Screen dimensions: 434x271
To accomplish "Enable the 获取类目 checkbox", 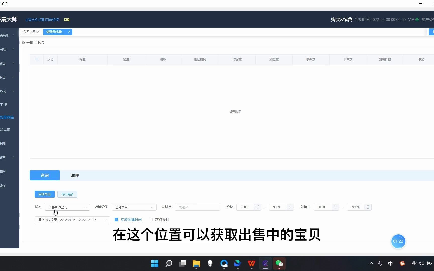I will [x=151, y=220].
